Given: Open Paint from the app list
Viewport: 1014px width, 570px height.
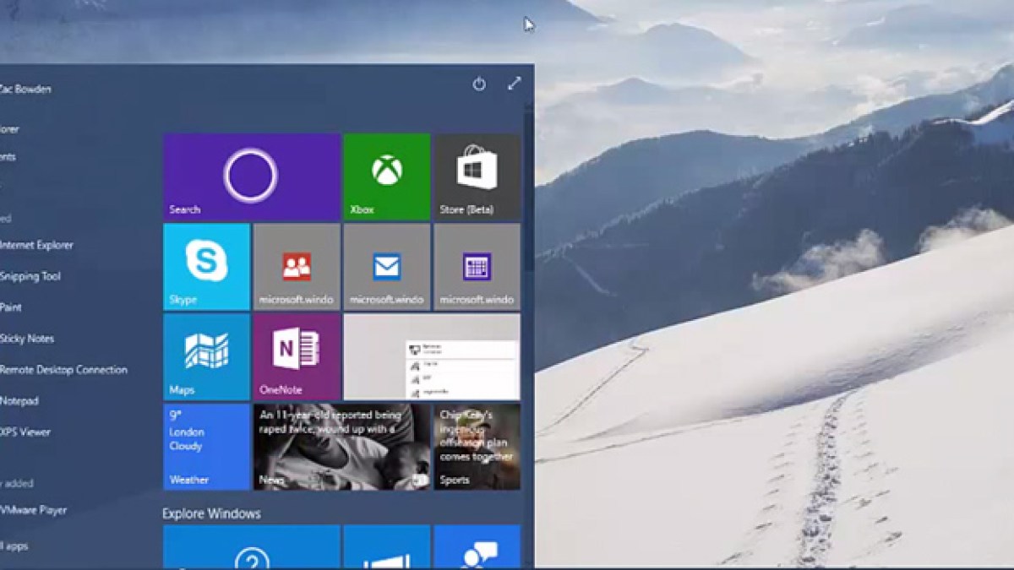Looking at the screenshot, I should coord(11,307).
